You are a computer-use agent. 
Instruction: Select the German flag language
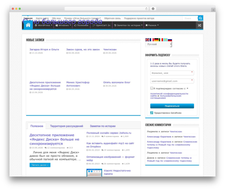pyautogui.click(x=156, y=40)
